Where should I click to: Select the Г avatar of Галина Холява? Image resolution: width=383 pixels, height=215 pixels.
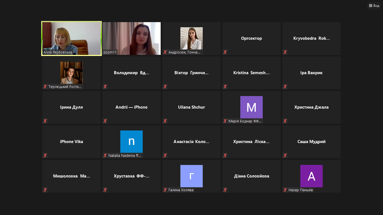[191, 176]
